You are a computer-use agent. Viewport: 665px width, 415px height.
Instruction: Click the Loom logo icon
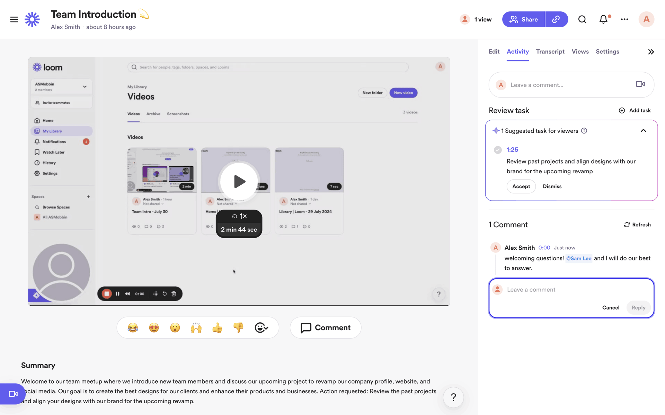32,19
